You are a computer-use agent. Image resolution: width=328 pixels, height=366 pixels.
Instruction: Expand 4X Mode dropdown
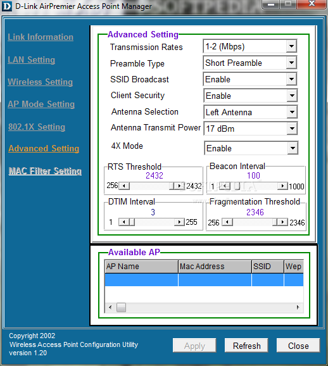(x=293, y=148)
